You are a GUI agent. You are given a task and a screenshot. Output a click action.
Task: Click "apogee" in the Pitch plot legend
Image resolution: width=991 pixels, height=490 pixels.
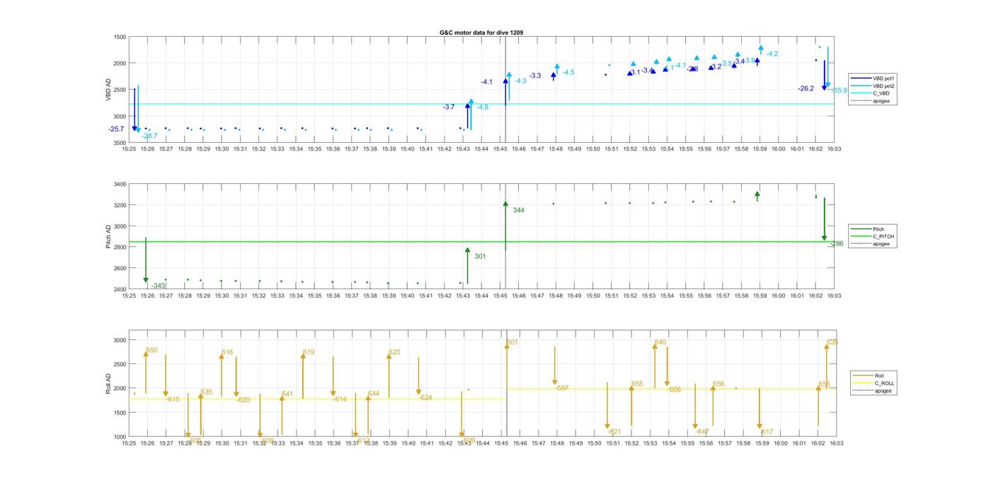pos(871,244)
